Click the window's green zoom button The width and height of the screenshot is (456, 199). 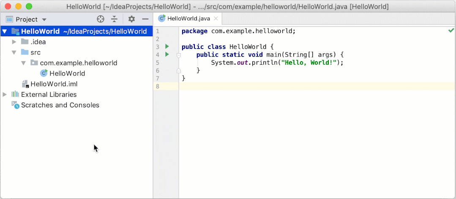pyautogui.click(x=29, y=6)
